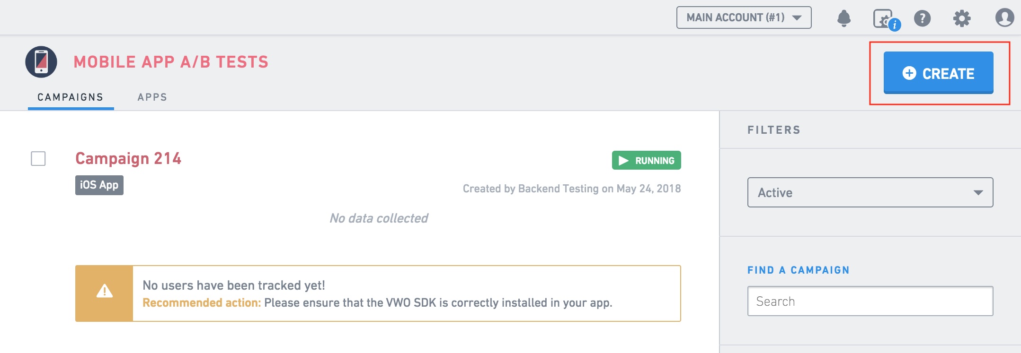This screenshot has height=353, width=1021.
Task: Click the Recommended action warning message
Action: 377,302
